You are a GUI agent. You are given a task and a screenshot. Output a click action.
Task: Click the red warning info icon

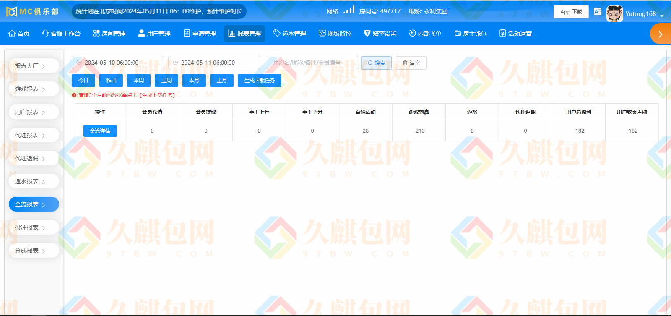tap(74, 95)
